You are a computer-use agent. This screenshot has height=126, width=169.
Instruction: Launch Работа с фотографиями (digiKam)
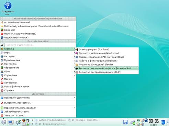[x=107, y=61]
